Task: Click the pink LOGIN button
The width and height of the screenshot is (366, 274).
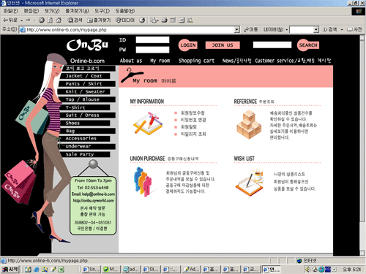Action: (187, 45)
